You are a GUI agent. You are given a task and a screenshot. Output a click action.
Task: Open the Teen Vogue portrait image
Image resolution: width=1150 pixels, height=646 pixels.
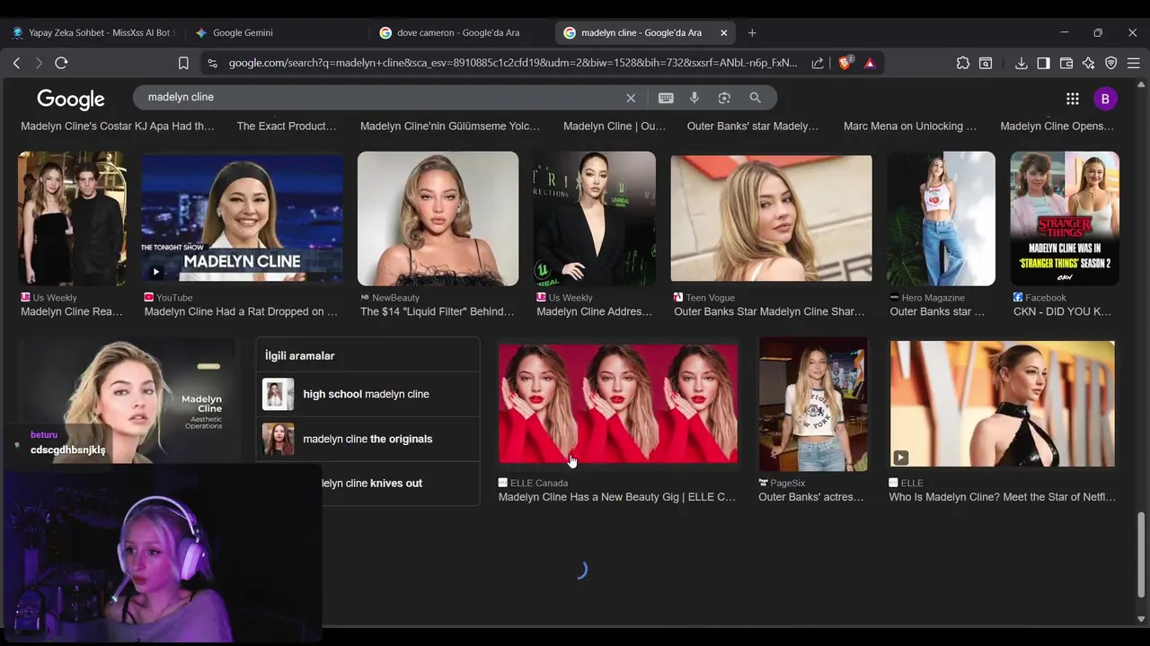(x=771, y=219)
